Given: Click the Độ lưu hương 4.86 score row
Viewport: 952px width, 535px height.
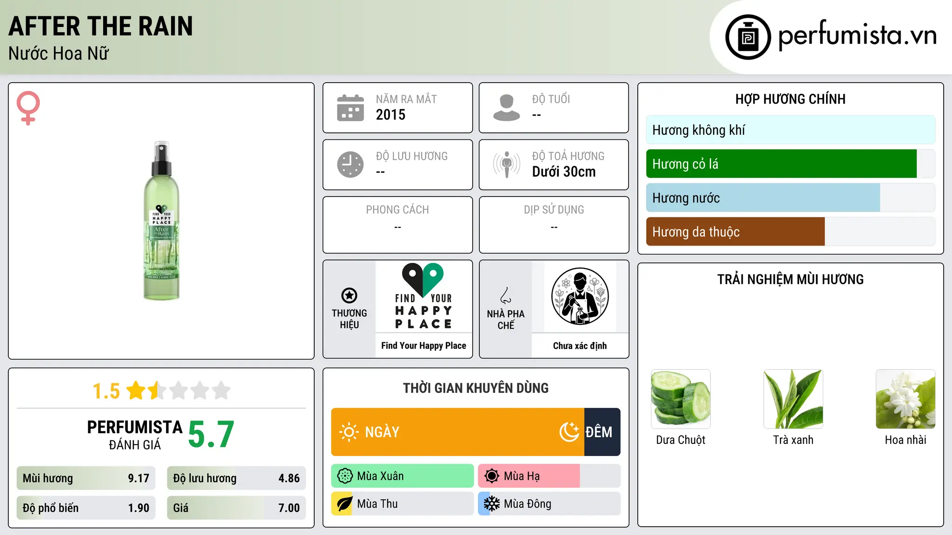Looking at the screenshot, I should pyautogui.click(x=237, y=478).
